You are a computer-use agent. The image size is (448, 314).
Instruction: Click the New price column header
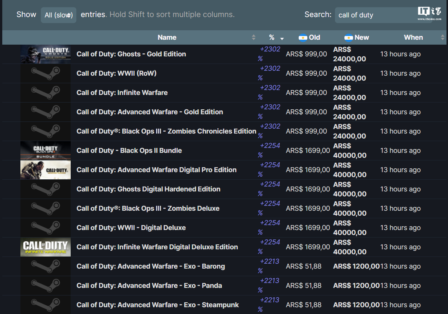point(362,37)
